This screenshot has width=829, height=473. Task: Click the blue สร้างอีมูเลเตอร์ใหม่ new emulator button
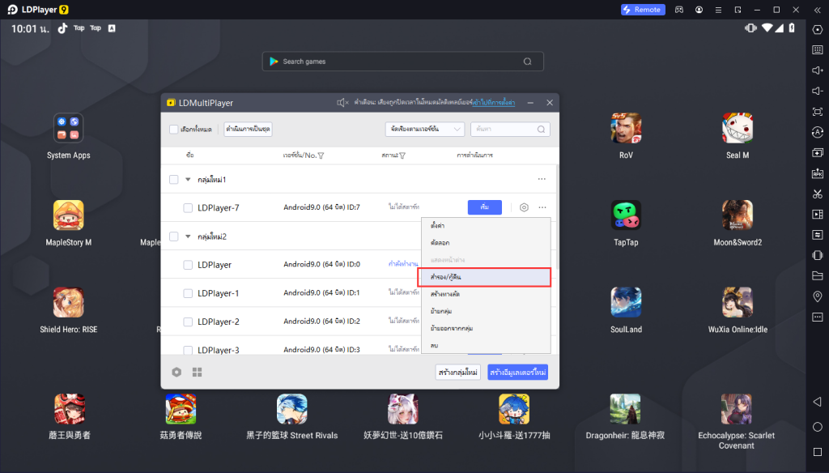(517, 373)
